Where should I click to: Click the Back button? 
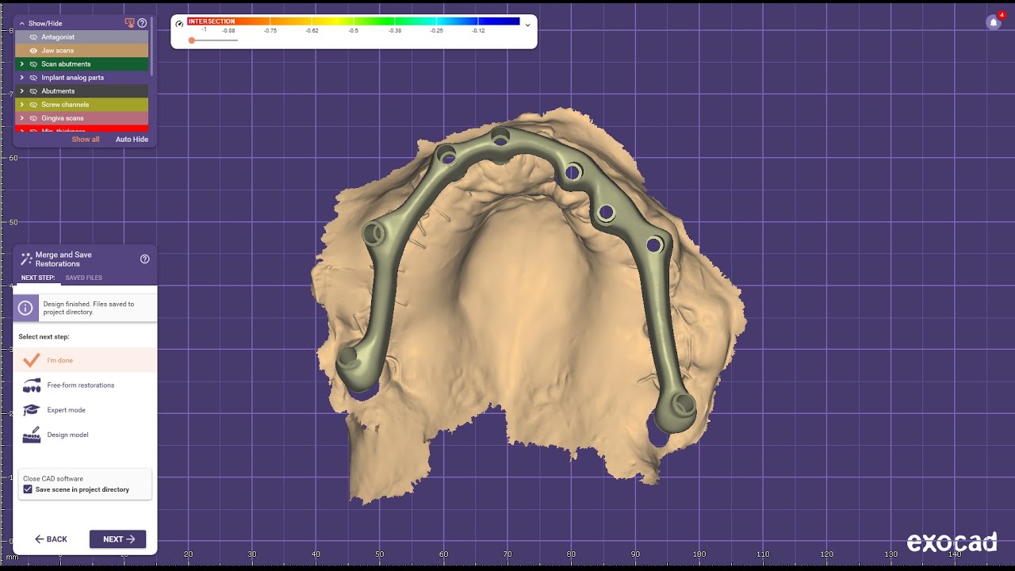51,539
